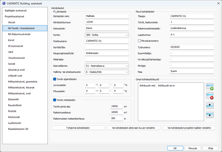Disable Tontin sijaintitiedot checkbox
This screenshot has width=222, height=152.
[55, 79]
